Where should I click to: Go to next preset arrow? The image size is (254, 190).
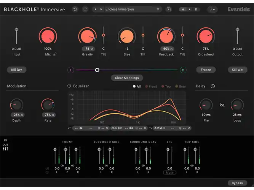pos(101,9)
